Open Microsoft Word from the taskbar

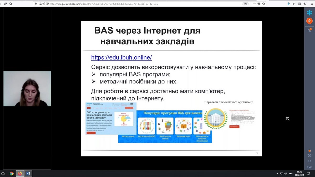pos(28,174)
